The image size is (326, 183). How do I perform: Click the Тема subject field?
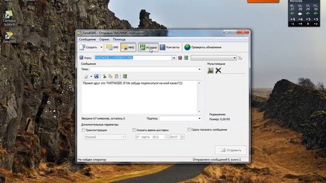click(x=144, y=69)
